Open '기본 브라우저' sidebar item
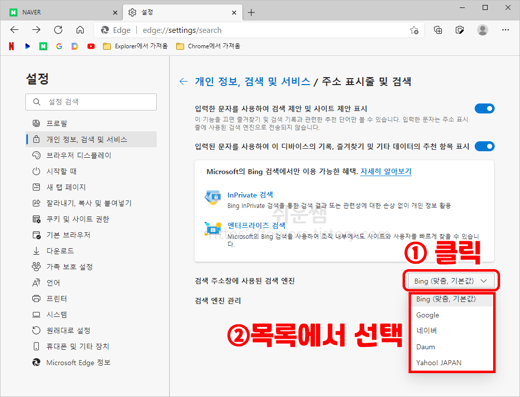Image resolution: width=520 pixels, height=397 pixels. [91, 235]
